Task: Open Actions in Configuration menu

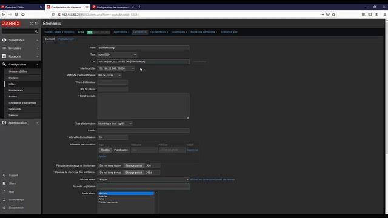Action: [x=13, y=97]
